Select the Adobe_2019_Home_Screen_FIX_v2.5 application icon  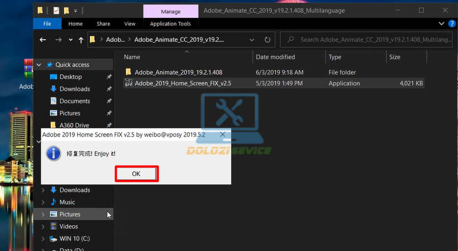pos(128,83)
